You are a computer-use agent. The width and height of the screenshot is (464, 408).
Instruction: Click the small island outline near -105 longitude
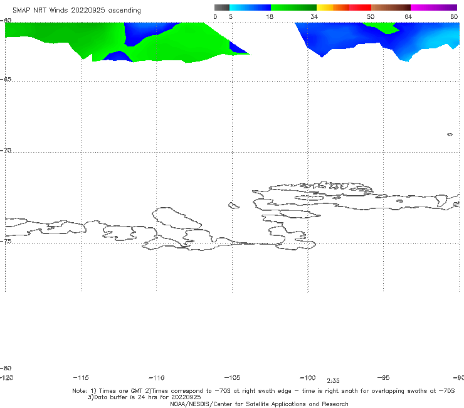tap(233, 205)
